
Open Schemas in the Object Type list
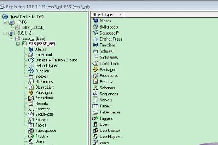(x=107, y=88)
